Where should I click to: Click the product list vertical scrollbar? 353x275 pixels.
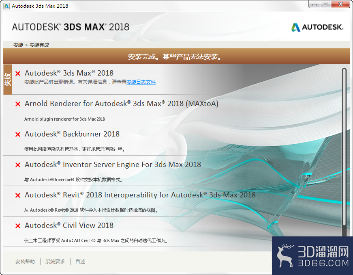344,147
